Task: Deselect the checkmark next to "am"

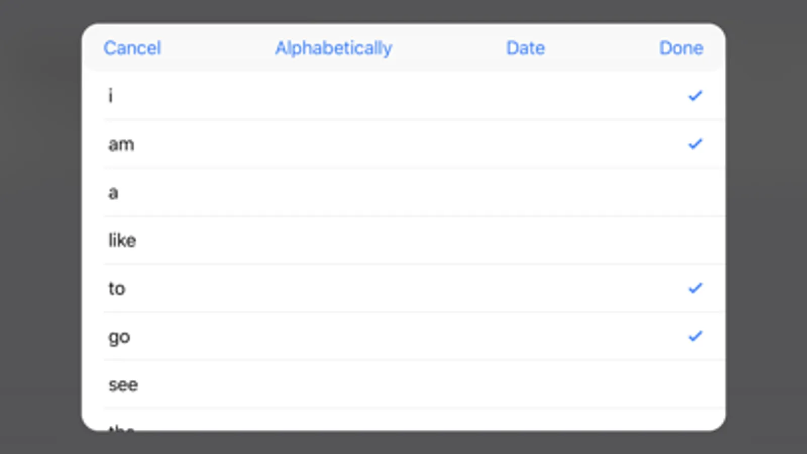Action: point(695,144)
